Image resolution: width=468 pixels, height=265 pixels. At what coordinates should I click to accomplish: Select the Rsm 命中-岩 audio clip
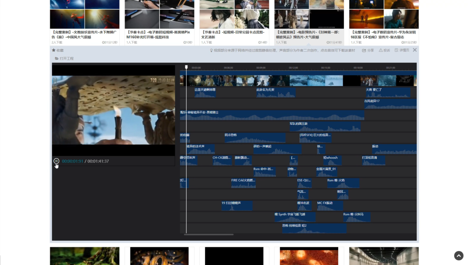pos(264,172)
